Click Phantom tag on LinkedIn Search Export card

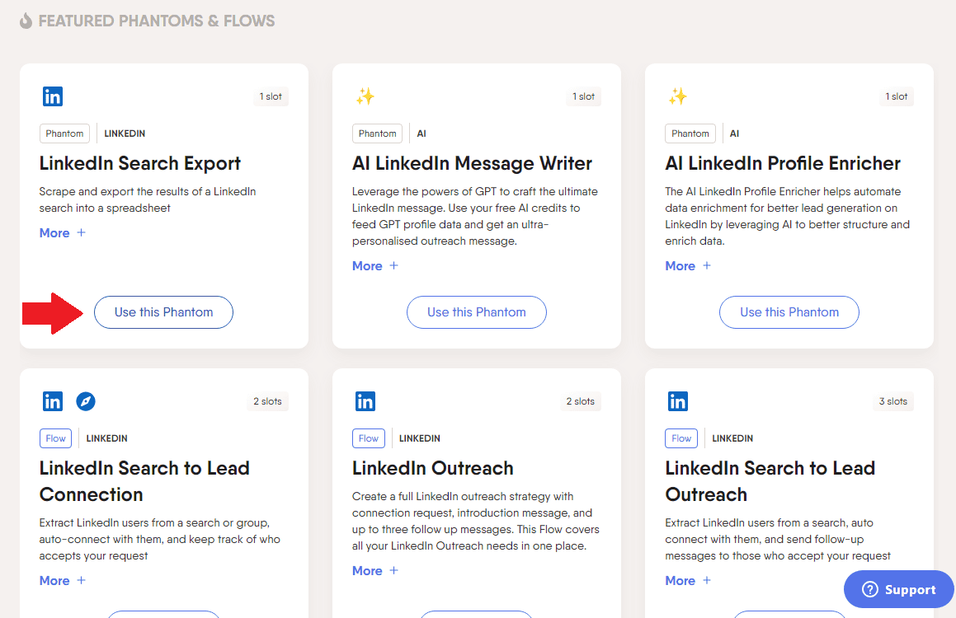pyautogui.click(x=64, y=133)
